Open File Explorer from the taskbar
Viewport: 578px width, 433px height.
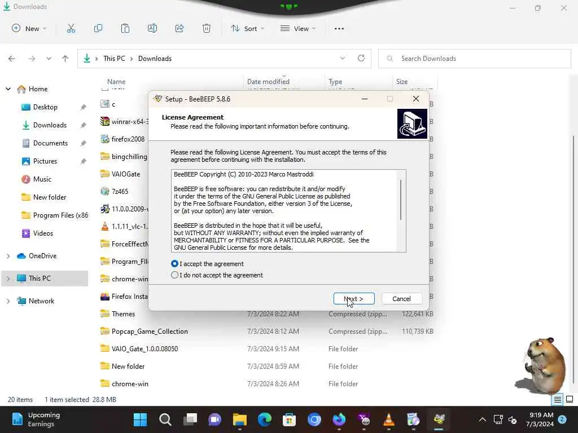click(239, 419)
